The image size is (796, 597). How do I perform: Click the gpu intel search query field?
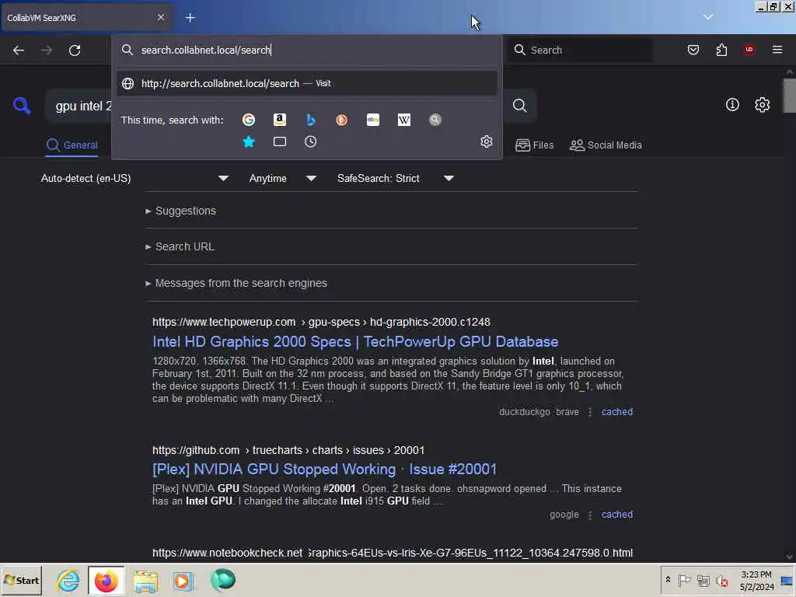(79, 106)
